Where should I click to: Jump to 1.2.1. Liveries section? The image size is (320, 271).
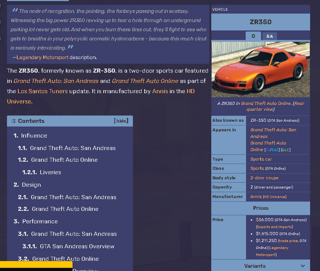42,172
